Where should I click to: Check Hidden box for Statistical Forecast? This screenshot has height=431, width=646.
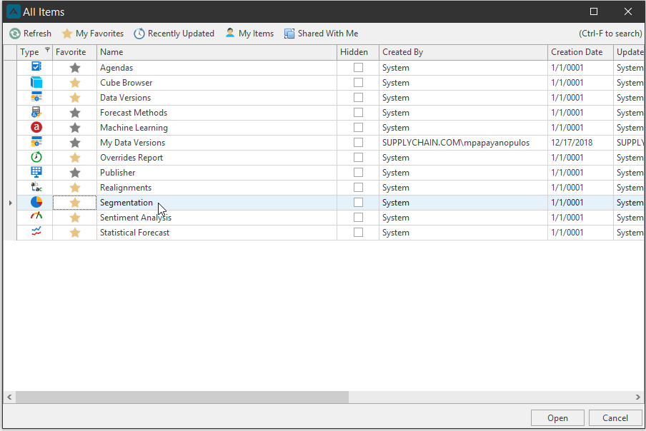point(359,233)
